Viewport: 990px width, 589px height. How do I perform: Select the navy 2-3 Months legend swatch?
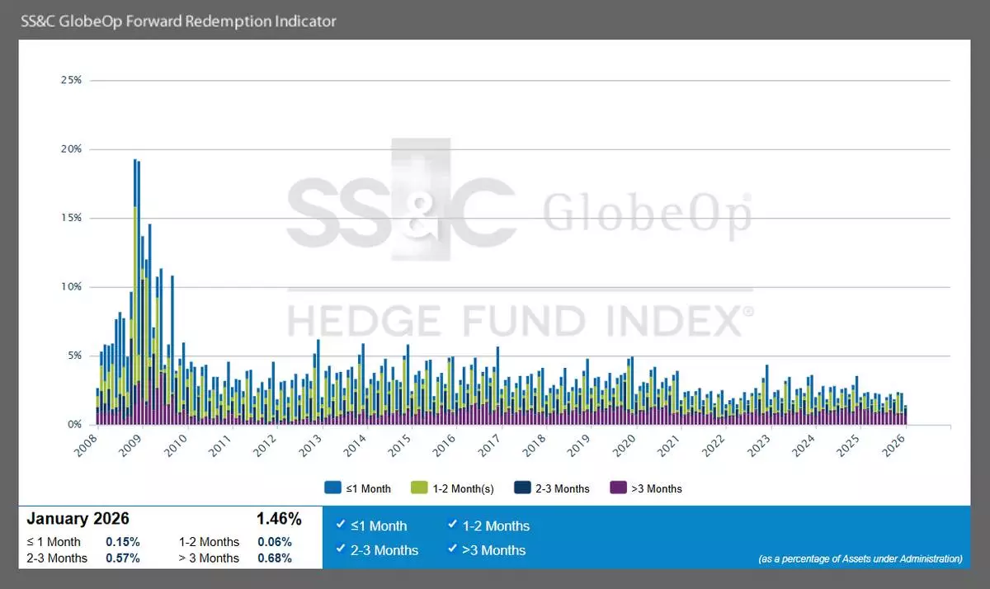point(521,488)
